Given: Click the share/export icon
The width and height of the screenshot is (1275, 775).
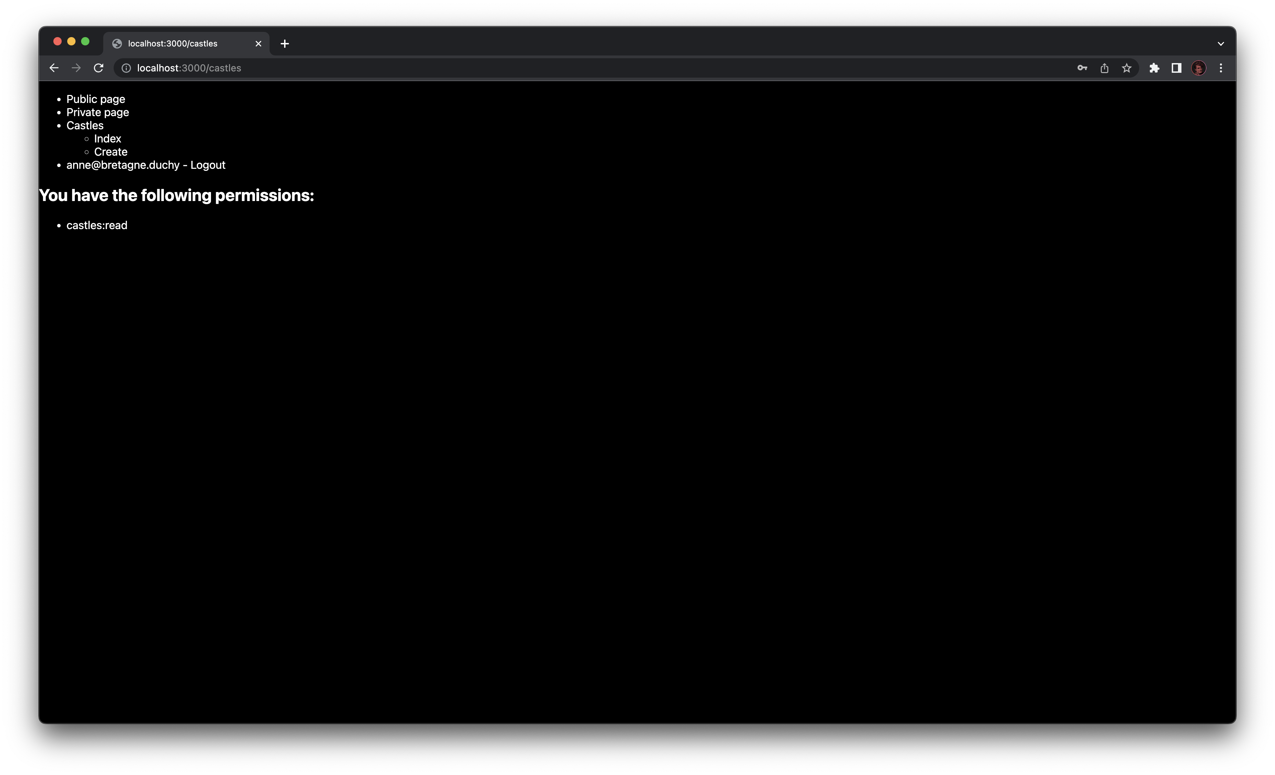Looking at the screenshot, I should pyautogui.click(x=1104, y=68).
